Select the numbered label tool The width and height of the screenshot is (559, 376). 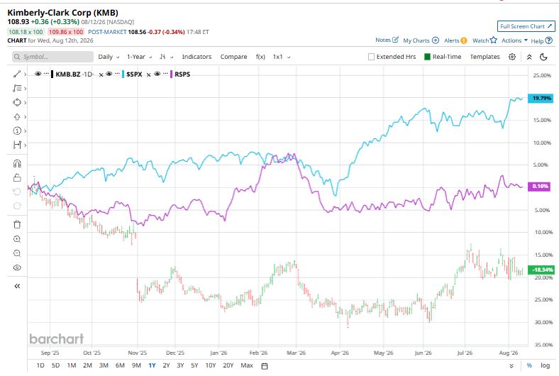pos(17,131)
